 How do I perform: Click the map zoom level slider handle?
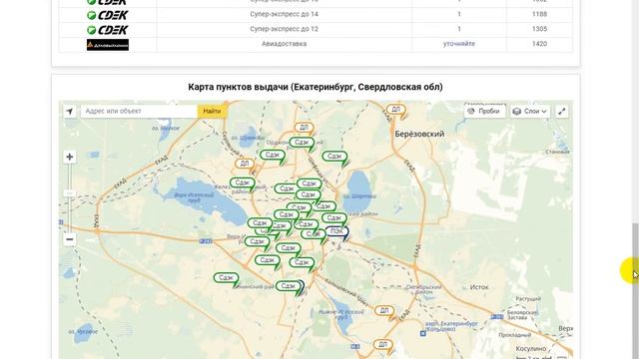70,193
